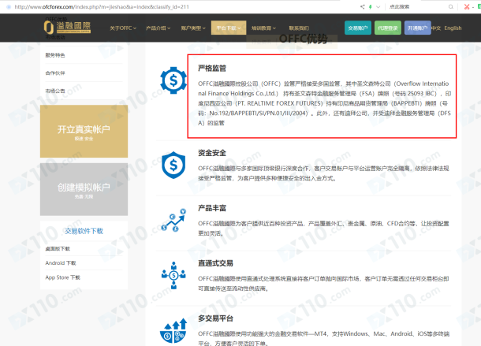Click the 资金安全 heading
The height and width of the screenshot is (346, 481).
(212, 153)
